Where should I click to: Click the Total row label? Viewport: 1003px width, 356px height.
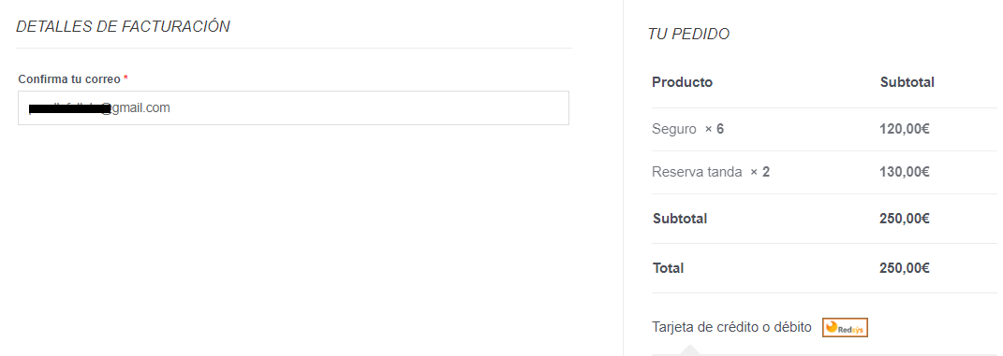coord(668,268)
